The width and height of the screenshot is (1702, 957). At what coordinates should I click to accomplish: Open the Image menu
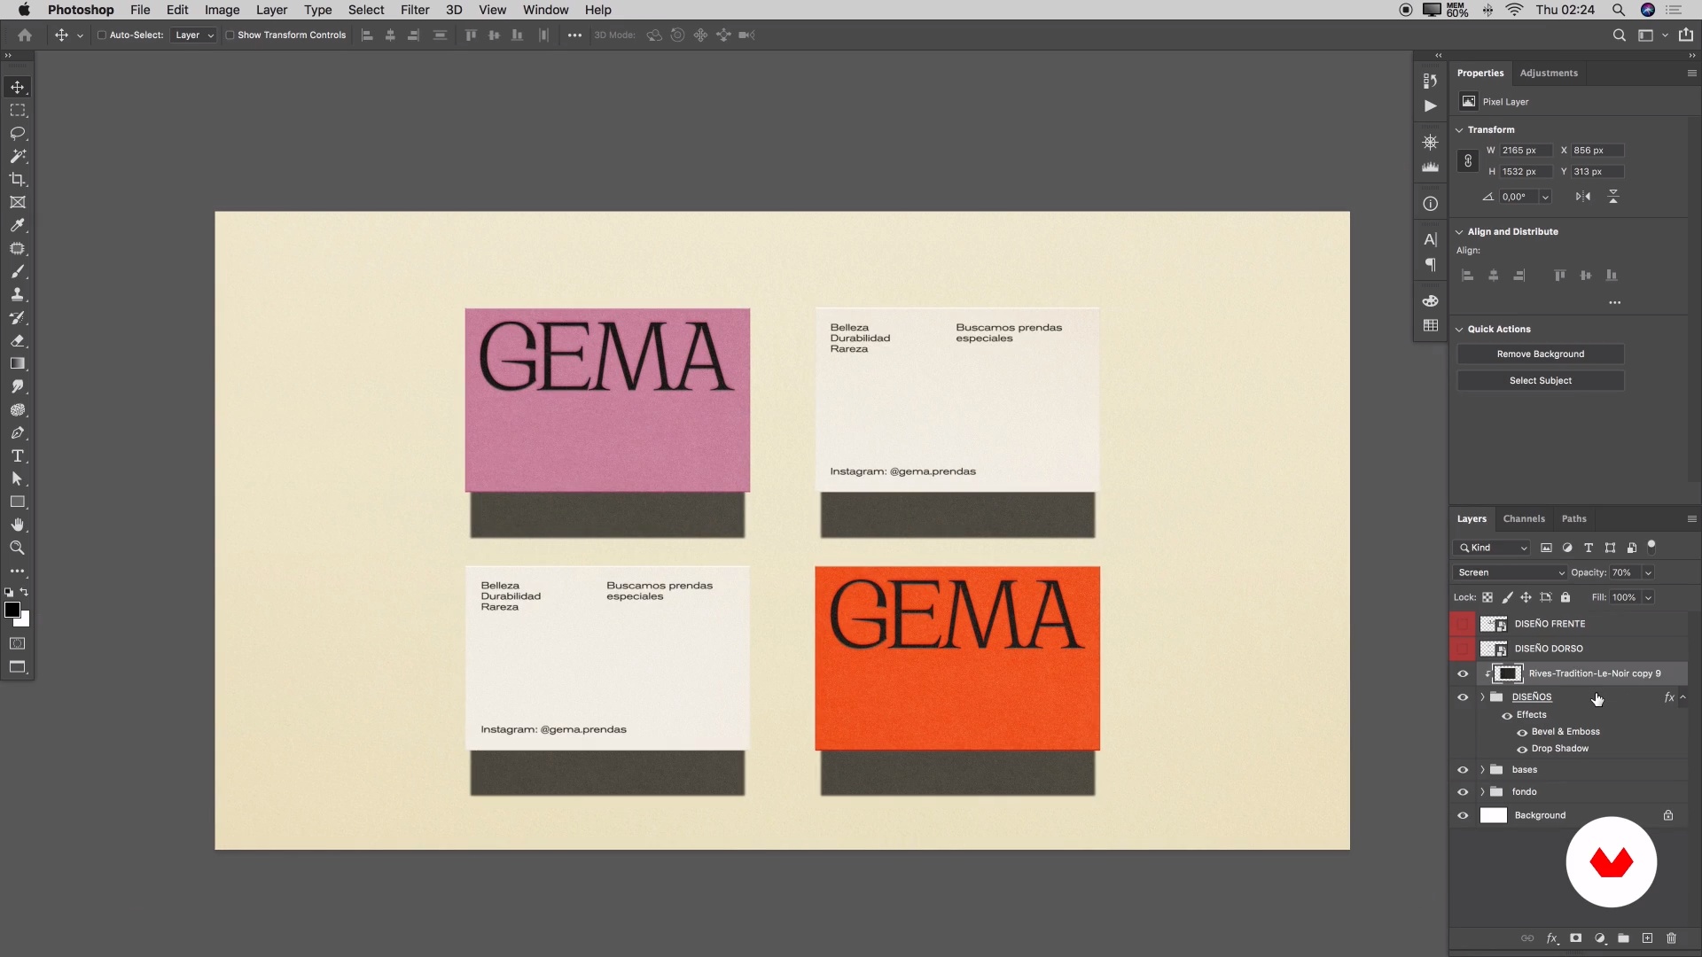click(x=222, y=10)
